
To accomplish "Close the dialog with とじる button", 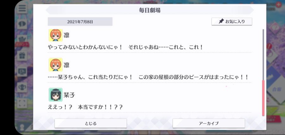I will pos(91,123).
